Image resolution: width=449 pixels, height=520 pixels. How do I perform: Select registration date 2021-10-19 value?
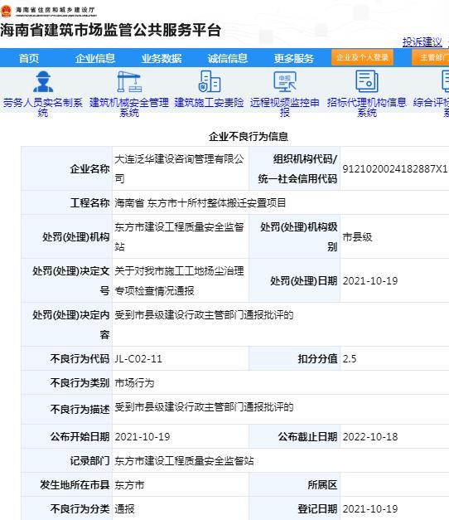click(x=370, y=509)
